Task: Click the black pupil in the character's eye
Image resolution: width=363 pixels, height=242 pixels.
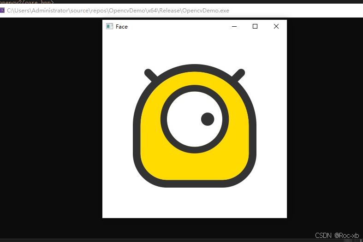Action: [208, 119]
